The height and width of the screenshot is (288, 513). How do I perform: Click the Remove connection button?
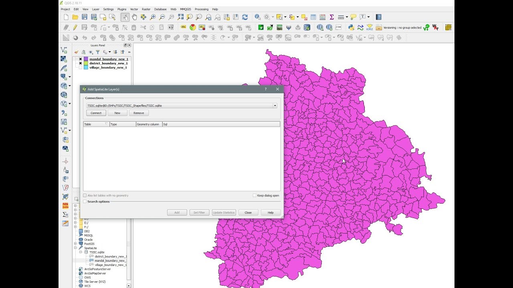[x=139, y=113]
